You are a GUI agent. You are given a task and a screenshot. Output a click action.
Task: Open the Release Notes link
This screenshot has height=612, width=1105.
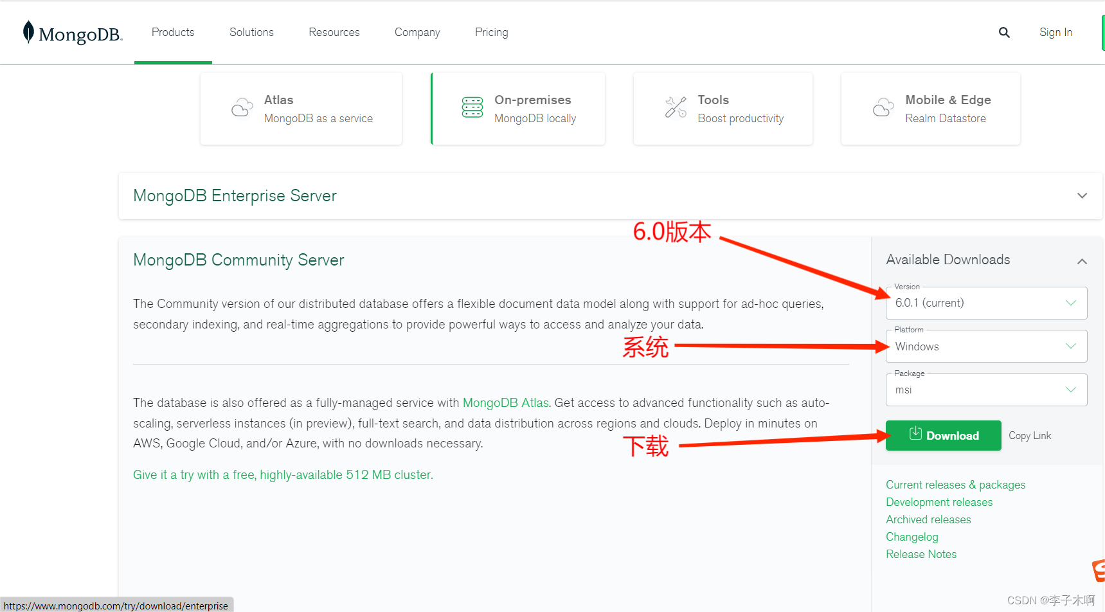921,554
